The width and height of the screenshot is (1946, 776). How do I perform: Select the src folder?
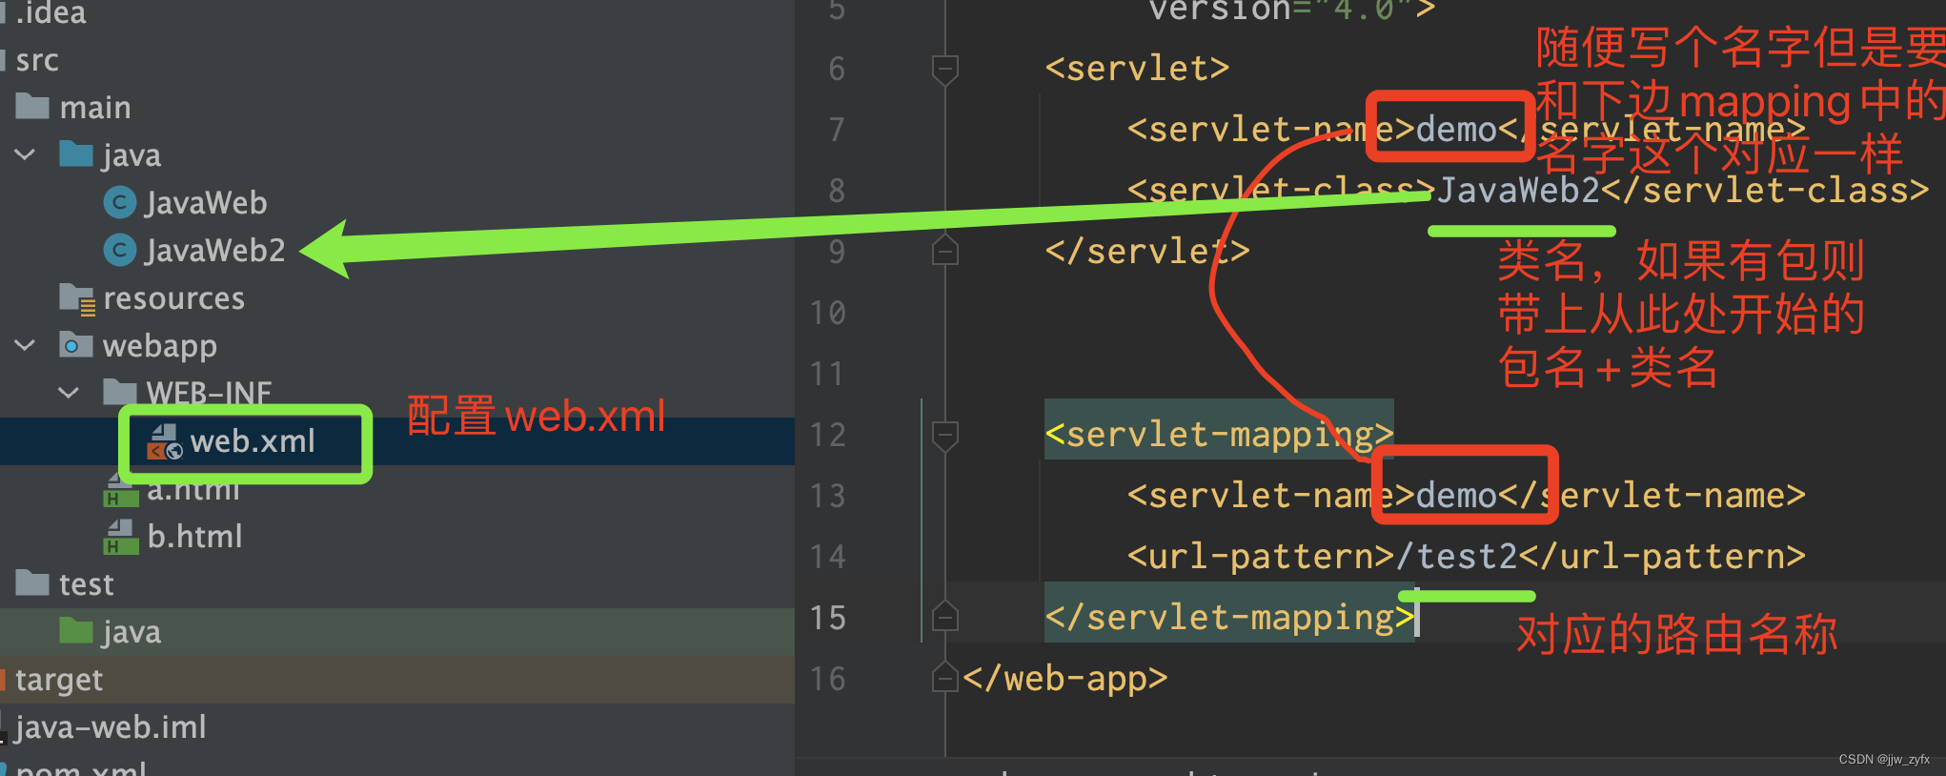click(x=37, y=60)
